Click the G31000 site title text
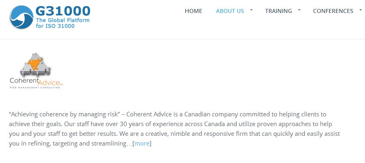 point(63,11)
